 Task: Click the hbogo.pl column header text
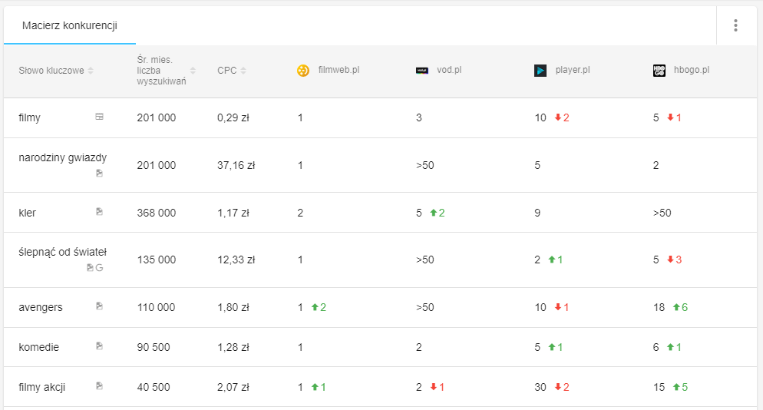click(x=691, y=70)
